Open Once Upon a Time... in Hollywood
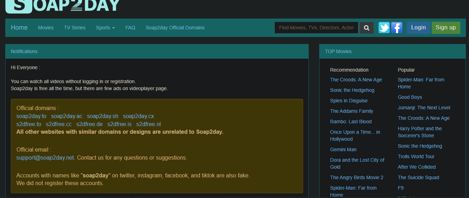Viewport: 469px width, 198px height. tap(355, 135)
